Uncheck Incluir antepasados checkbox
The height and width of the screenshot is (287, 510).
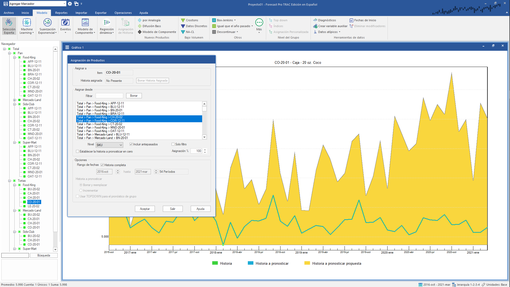click(x=131, y=144)
